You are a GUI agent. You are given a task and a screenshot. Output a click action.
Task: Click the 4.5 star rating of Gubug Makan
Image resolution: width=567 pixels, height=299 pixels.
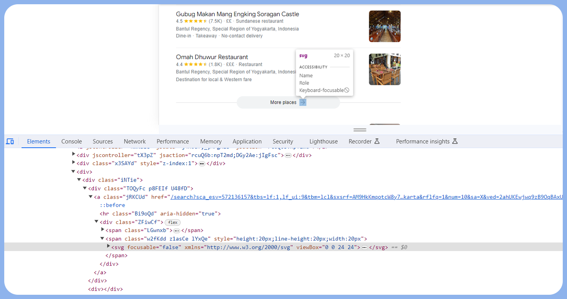[x=191, y=21]
